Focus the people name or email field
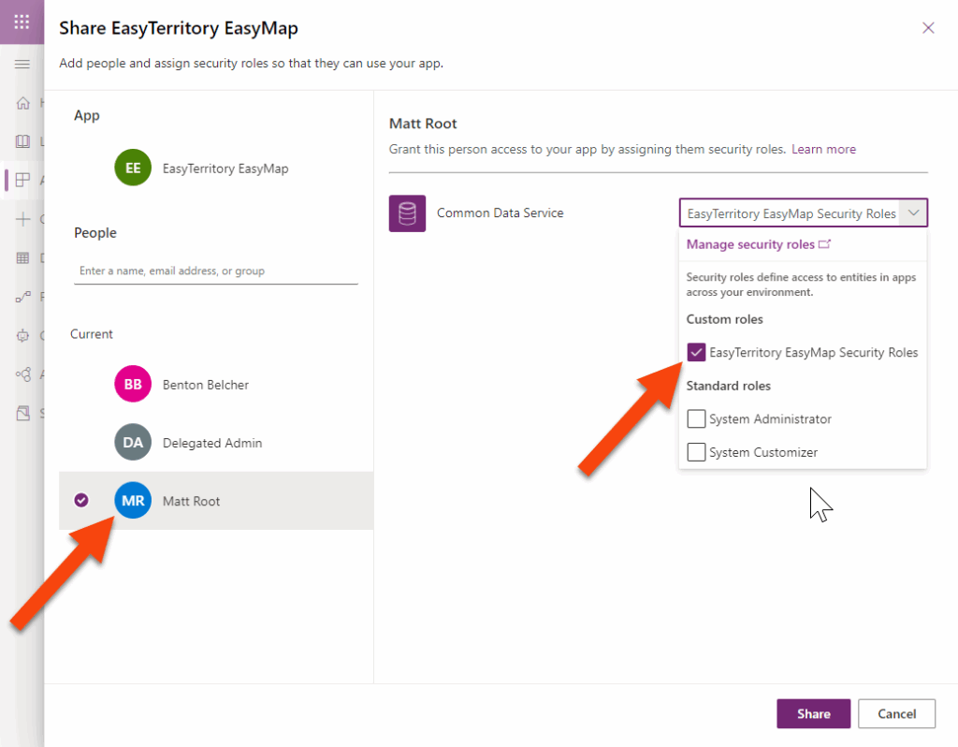The height and width of the screenshot is (747, 958). click(x=215, y=271)
